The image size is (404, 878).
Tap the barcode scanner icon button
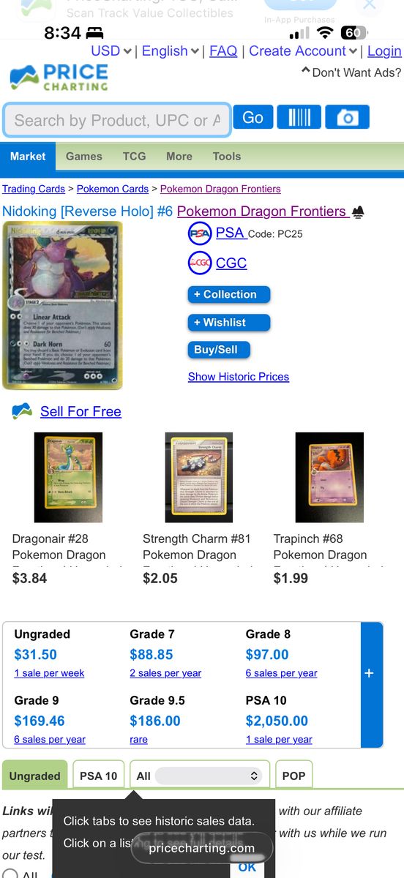point(299,117)
